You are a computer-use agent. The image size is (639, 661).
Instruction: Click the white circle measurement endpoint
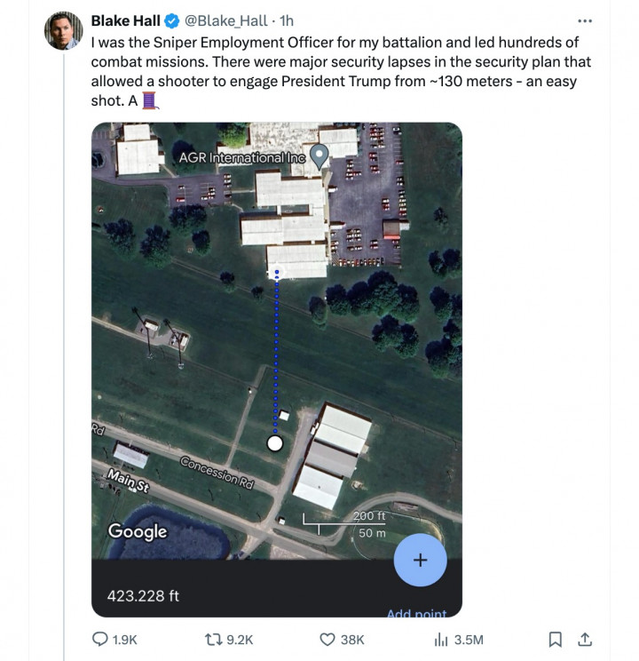tap(275, 442)
